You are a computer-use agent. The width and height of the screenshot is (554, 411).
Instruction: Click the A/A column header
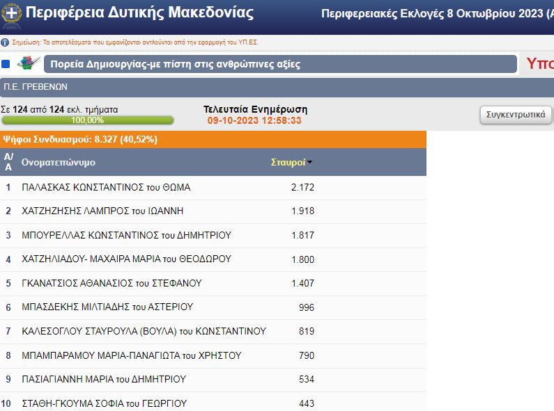(x=8, y=162)
